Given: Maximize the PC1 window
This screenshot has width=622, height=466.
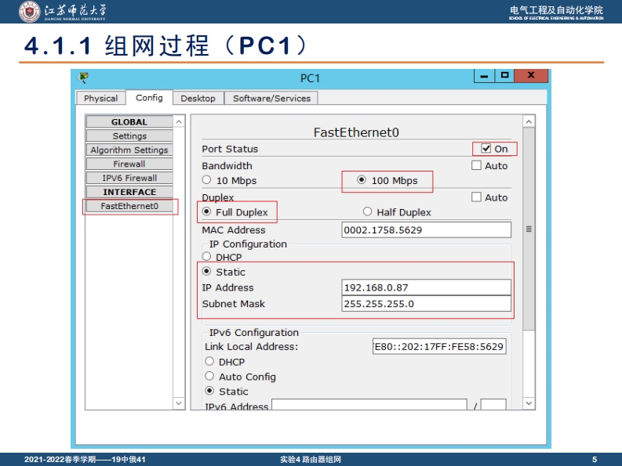Looking at the screenshot, I should pyautogui.click(x=504, y=76).
